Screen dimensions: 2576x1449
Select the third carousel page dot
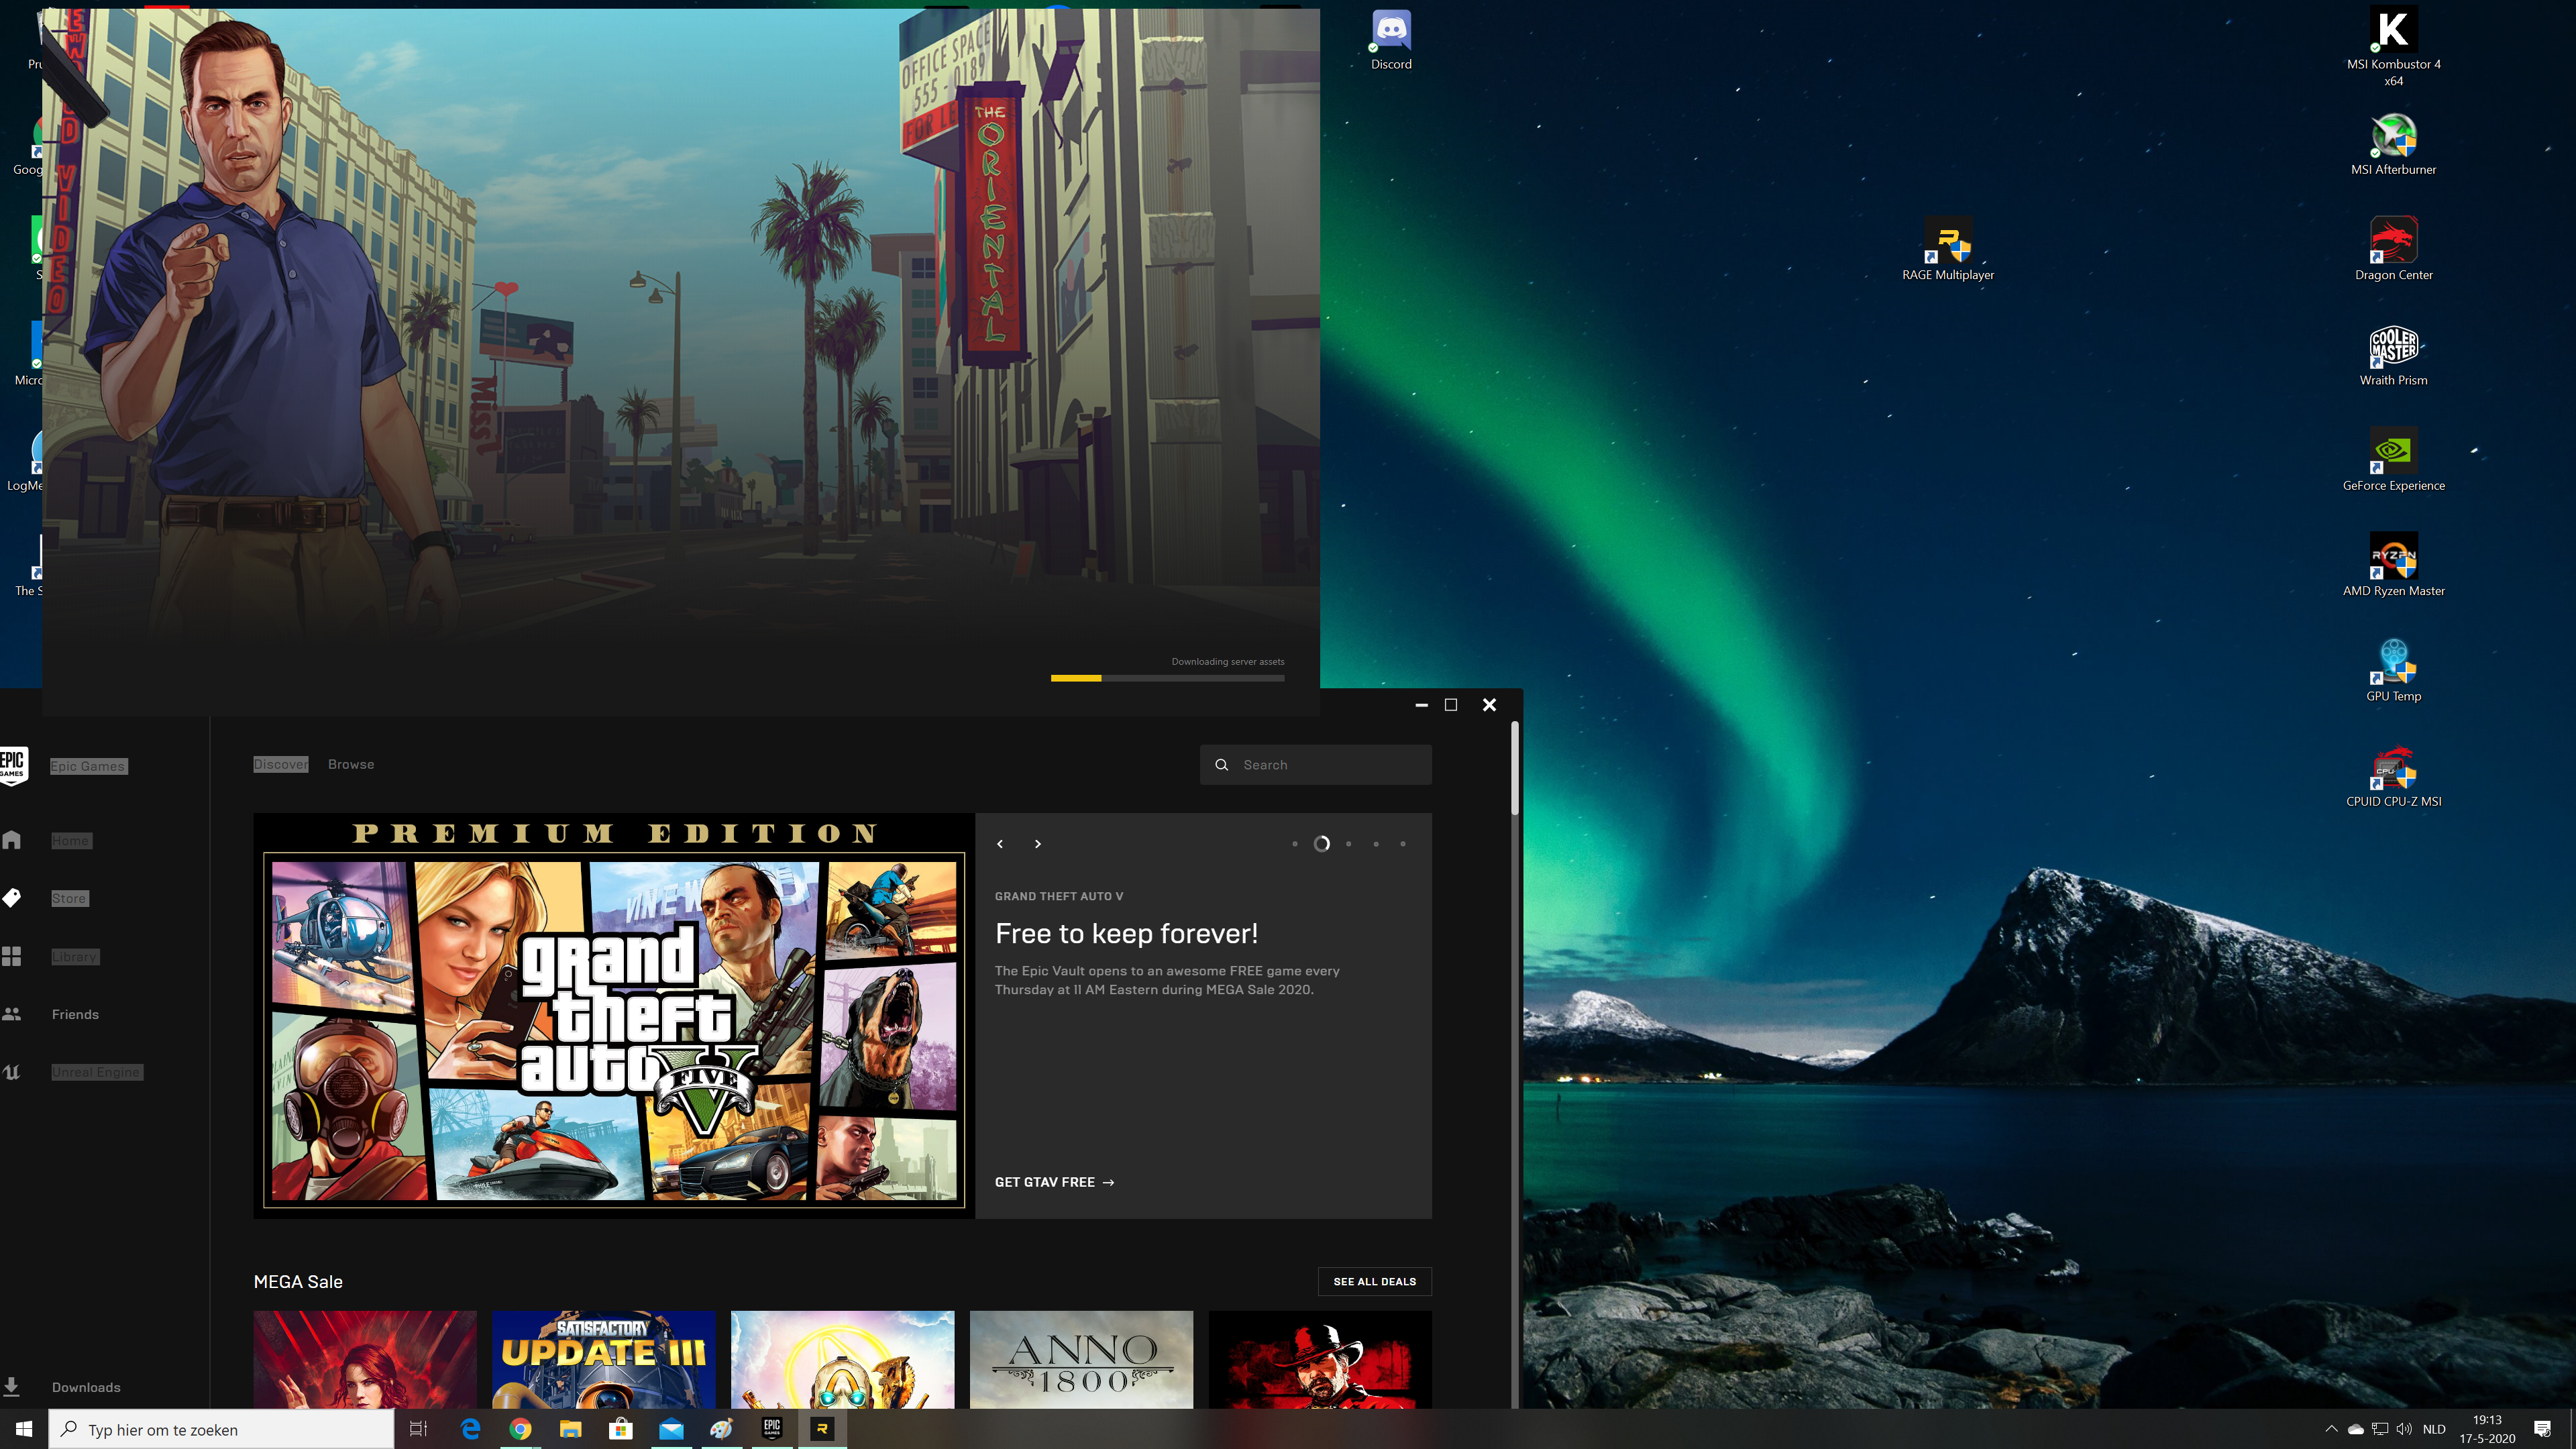pos(1349,844)
